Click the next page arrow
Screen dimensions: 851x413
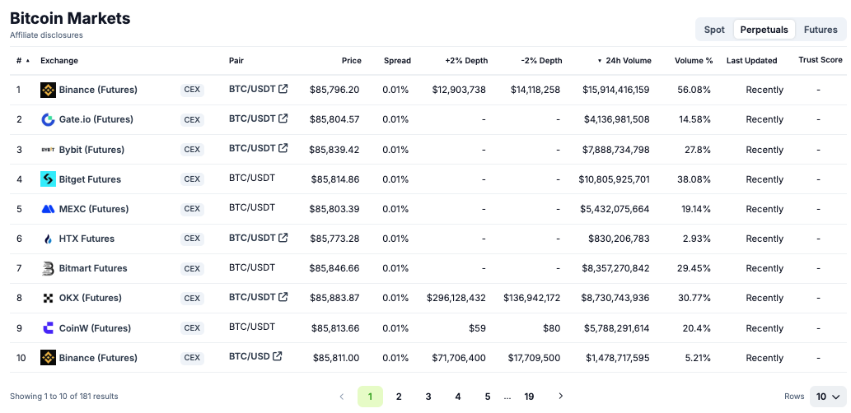(x=561, y=397)
